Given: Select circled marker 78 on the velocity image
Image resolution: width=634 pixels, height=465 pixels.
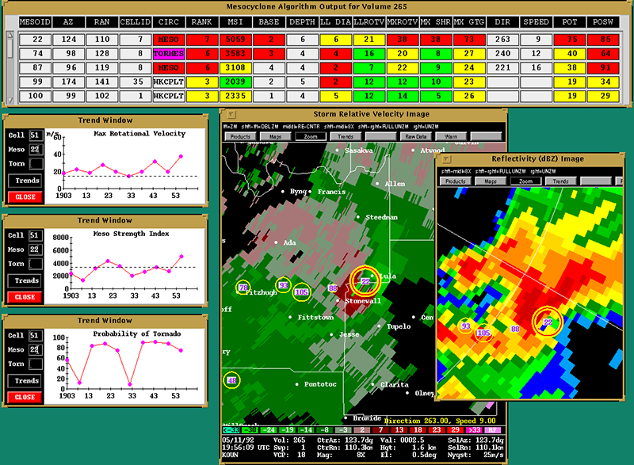Looking at the screenshot, I should tap(243, 287).
